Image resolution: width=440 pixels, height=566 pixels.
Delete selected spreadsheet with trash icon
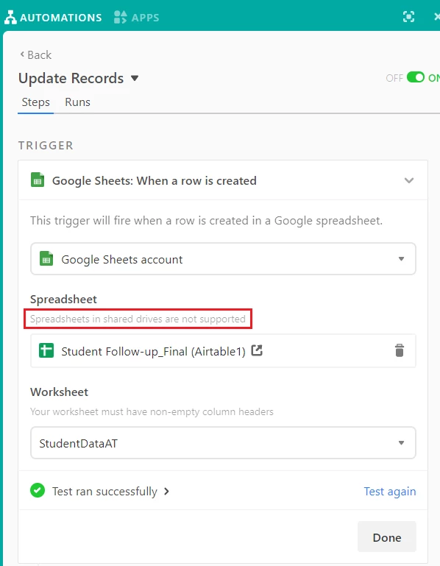[400, 350]
